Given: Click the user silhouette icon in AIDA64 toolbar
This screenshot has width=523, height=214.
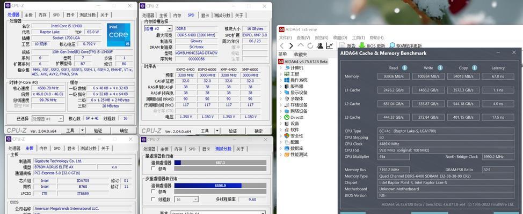Looking at the screenshot, I should (320, 46).
